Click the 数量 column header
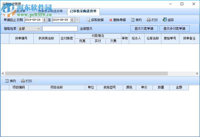The height and width of the screenshot is (137, 200). [161, 87]
